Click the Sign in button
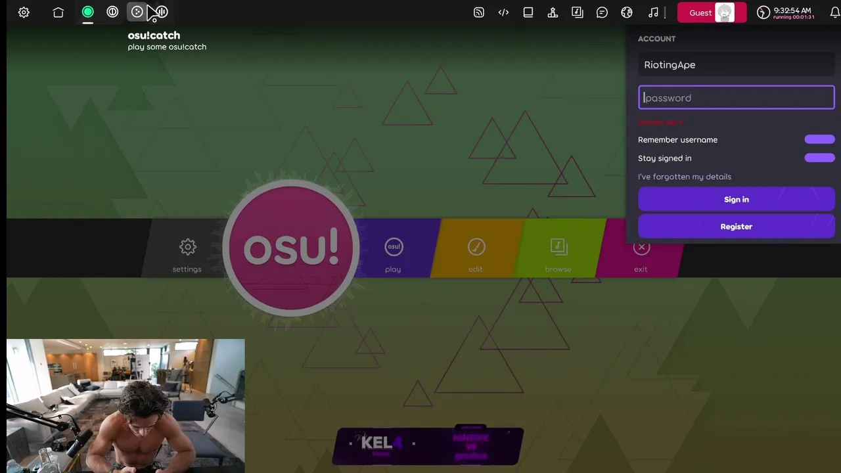This screenshot has height=473, width=841. point(736,199)
